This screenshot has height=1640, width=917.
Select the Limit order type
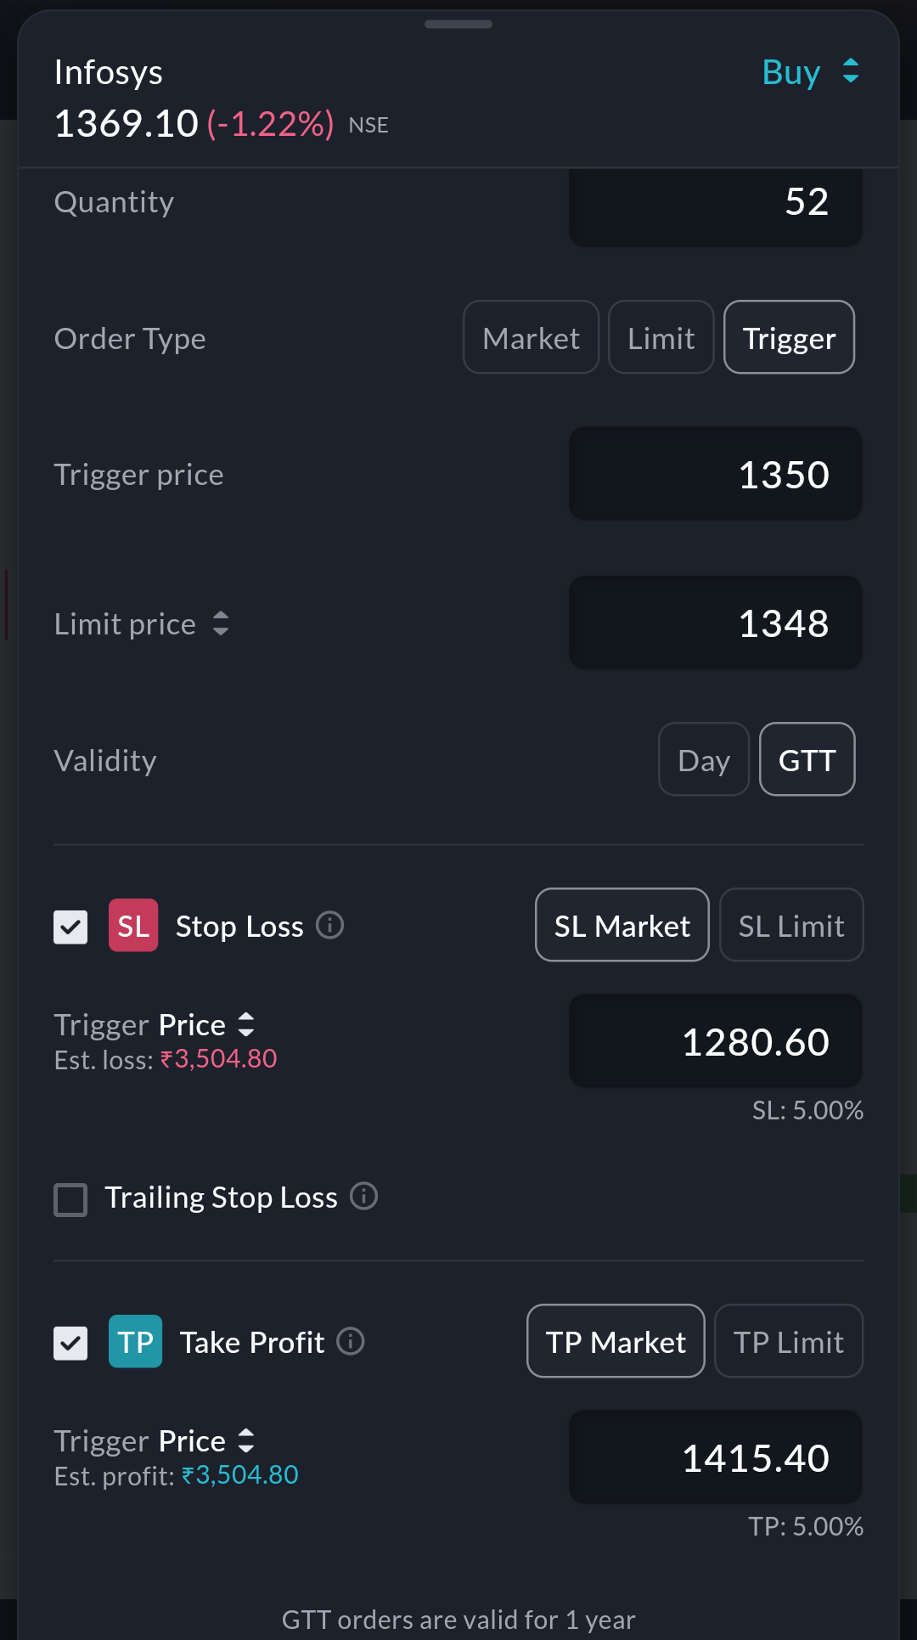661,337
